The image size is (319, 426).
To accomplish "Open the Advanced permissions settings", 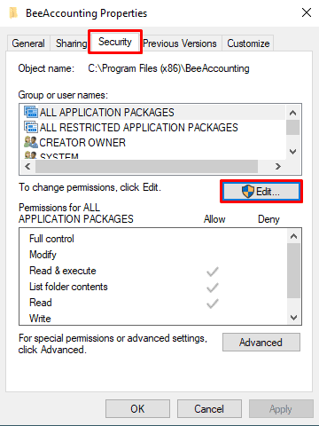I will 261,343.
